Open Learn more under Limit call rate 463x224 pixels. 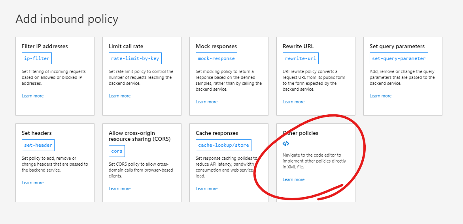tap(119, 96)
